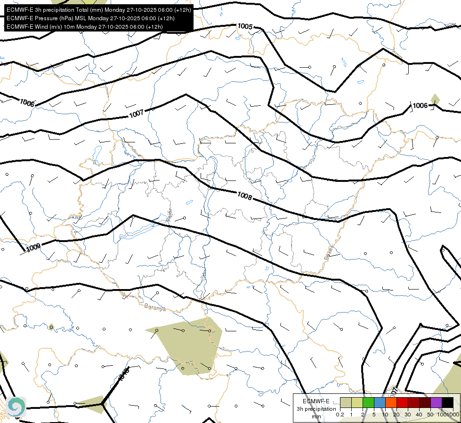Click the 0.2 legend scale value

340,415
